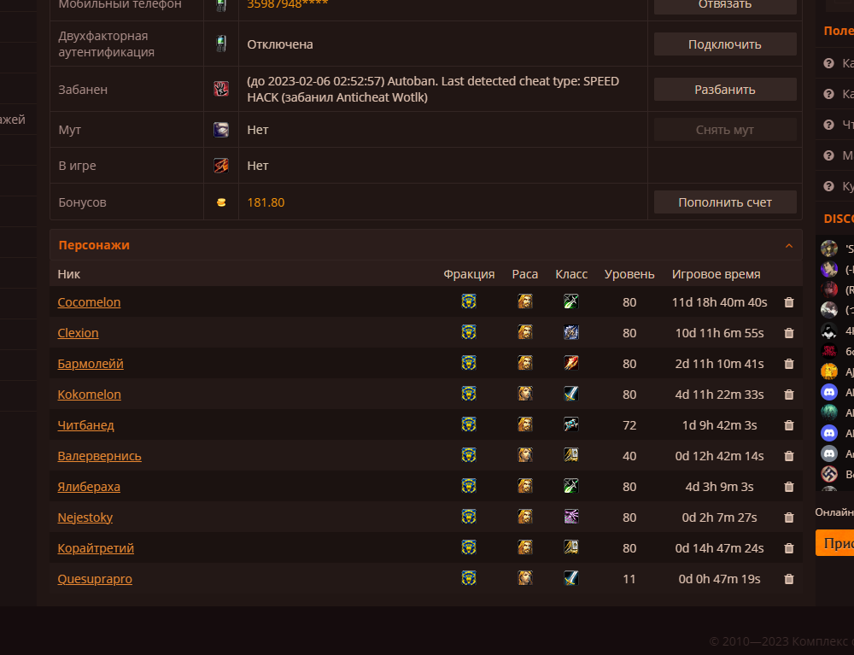
Task: Delete the Cocomelon character via trash icon
Action: point(789,302)
